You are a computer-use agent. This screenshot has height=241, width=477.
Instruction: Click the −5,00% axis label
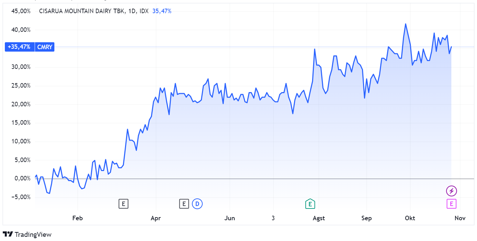click(x=21, y=197)
